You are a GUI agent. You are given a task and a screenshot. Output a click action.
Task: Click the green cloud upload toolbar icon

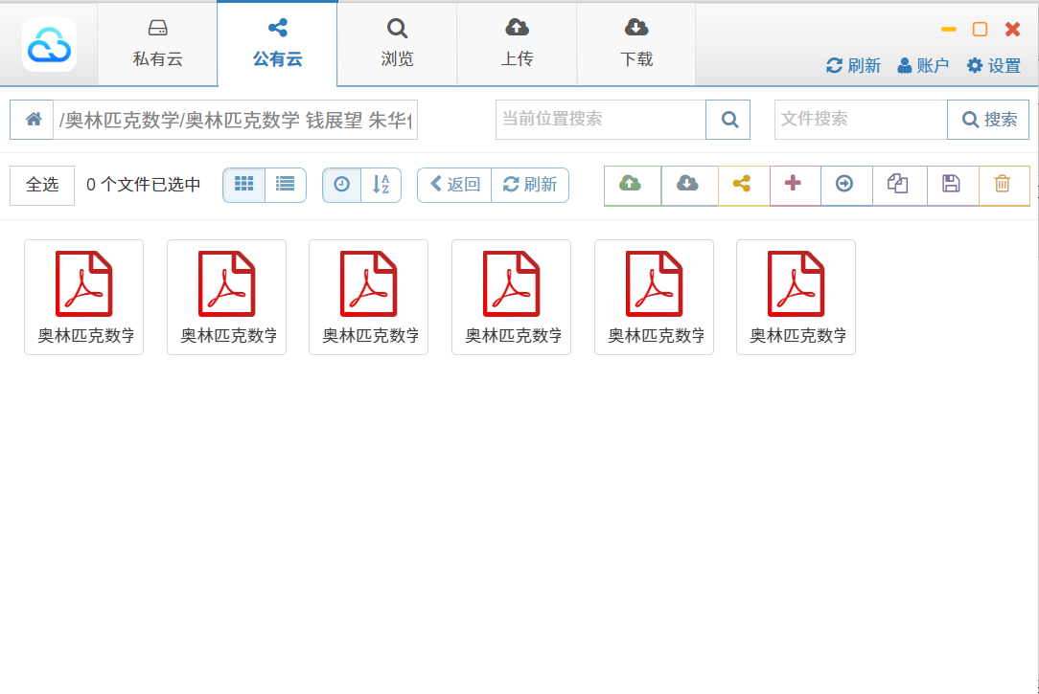click(x=631, y=185)
